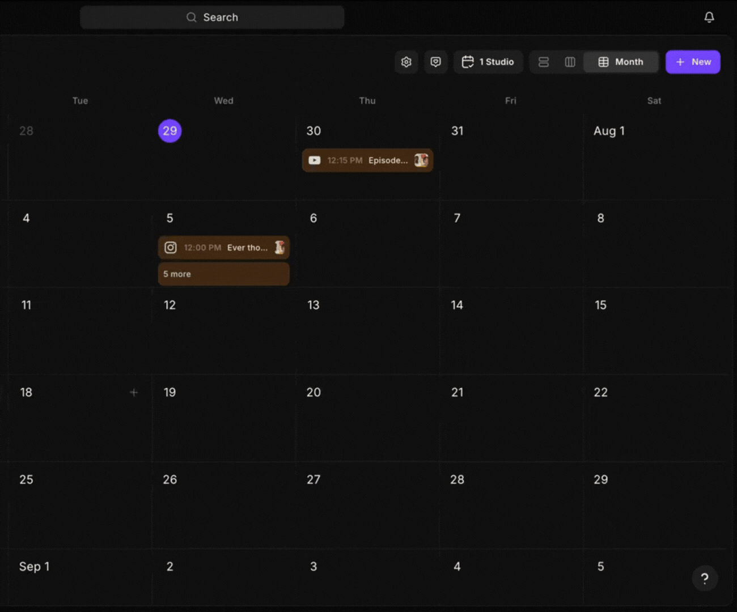This screenshot has height=612, width=737.
Task: Click the Wed column header
Action: tap(223, 100)
